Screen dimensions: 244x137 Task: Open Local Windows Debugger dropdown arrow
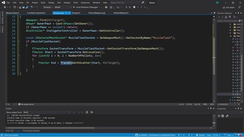click(x=99, y=7)
